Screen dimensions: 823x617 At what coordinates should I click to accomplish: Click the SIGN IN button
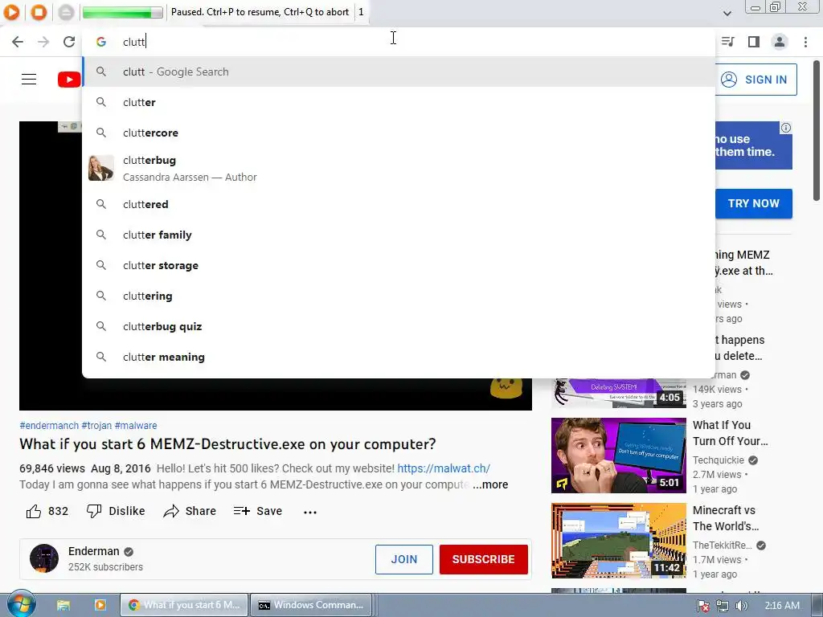pyautogui.click(x=755, y=80)
